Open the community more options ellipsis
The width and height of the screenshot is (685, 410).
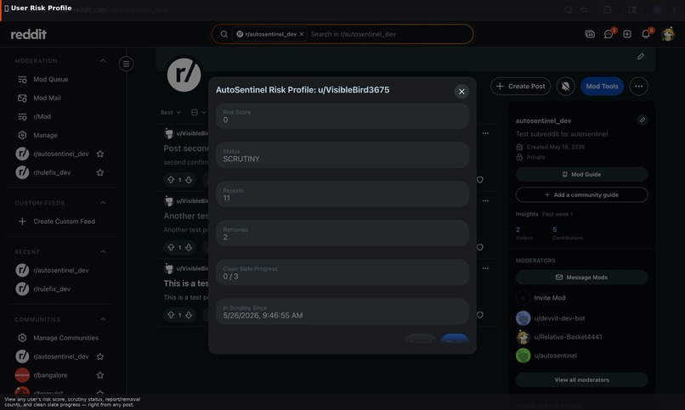[639, 87]
